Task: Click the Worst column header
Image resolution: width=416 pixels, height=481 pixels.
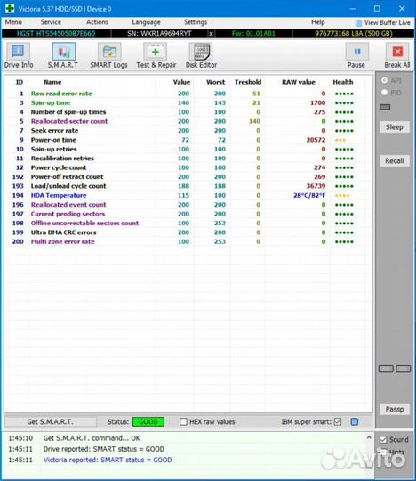Action: point(215,82)
